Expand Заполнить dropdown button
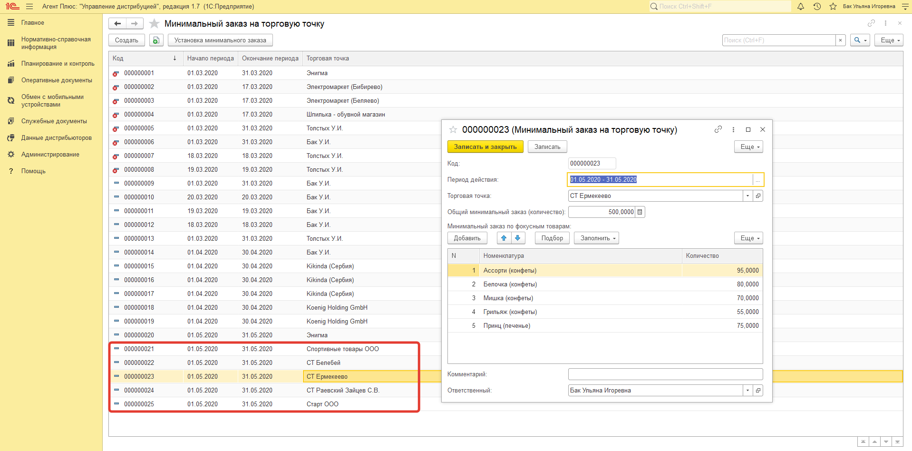The height and width of the screenshot is (451, 912). [596, 238]
